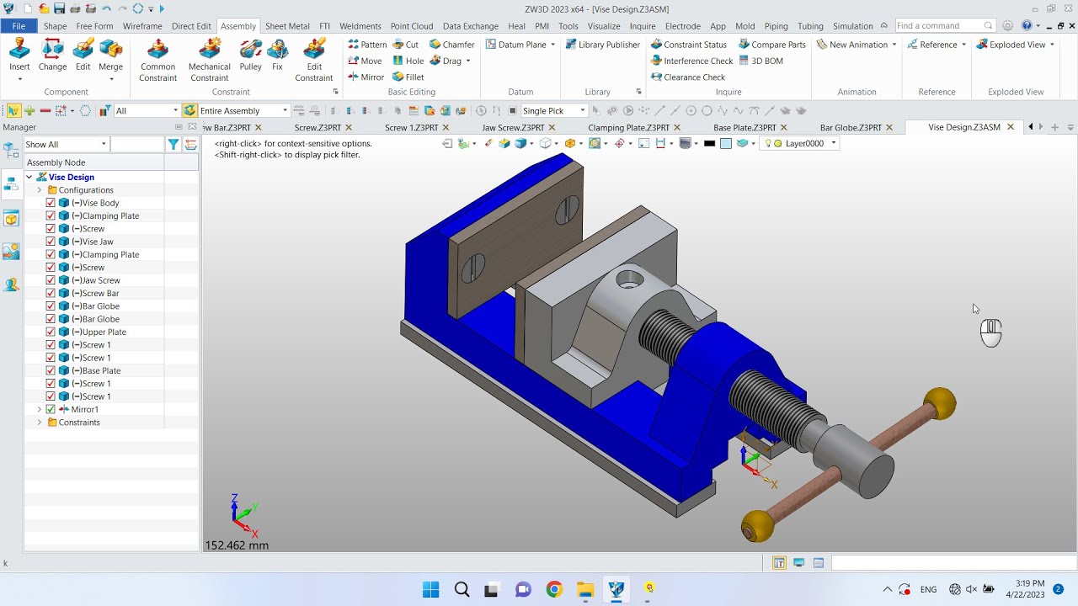
Task: Open File Explorer from the taskbar
Action: click(584, 589)
